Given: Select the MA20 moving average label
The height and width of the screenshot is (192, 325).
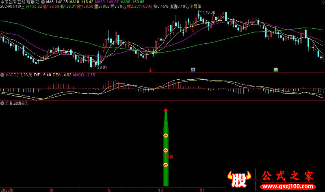Looking at the screenshot, I should pos(104,2).
